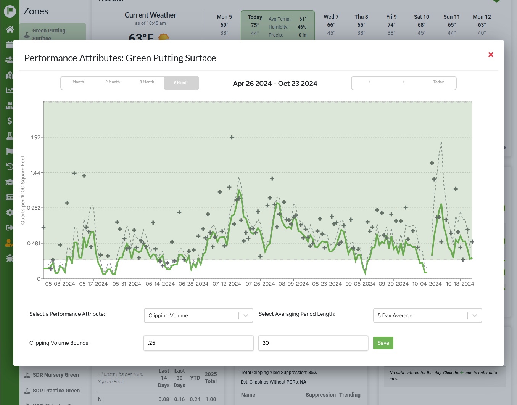This screenshot has width=517, height=405.
Task: Open the flag icon below the flask
Action: (x=10, y=151)
